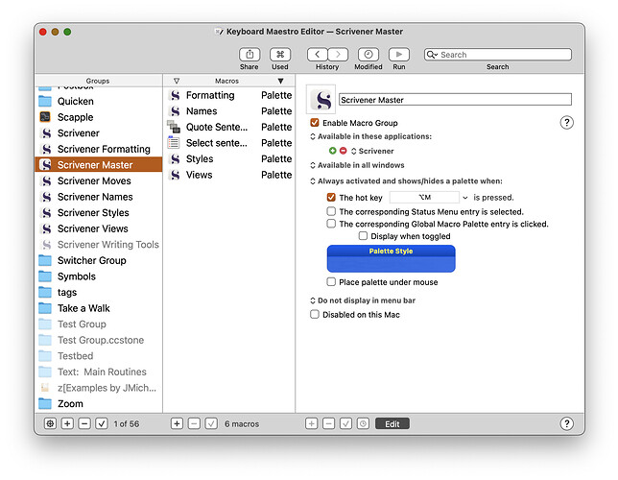The width and height of the screenshot is (618, 480).
Task: Click add action plus button in detail pane
Action: pyautogui.click(x=311, y=423)
